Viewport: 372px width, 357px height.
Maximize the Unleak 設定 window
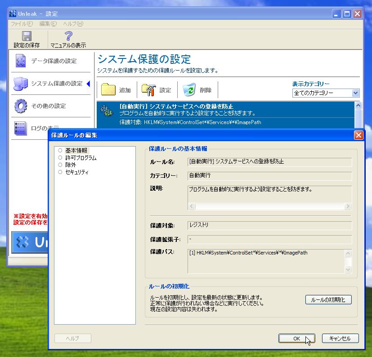coord(347,14)
